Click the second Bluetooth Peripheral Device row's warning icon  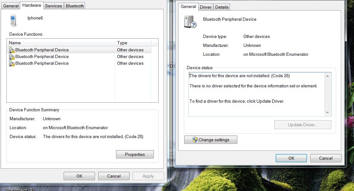tap(12, 56)
